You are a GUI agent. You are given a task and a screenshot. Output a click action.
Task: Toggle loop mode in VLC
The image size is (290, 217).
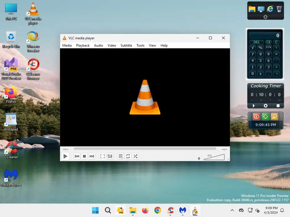coord(128,156)
